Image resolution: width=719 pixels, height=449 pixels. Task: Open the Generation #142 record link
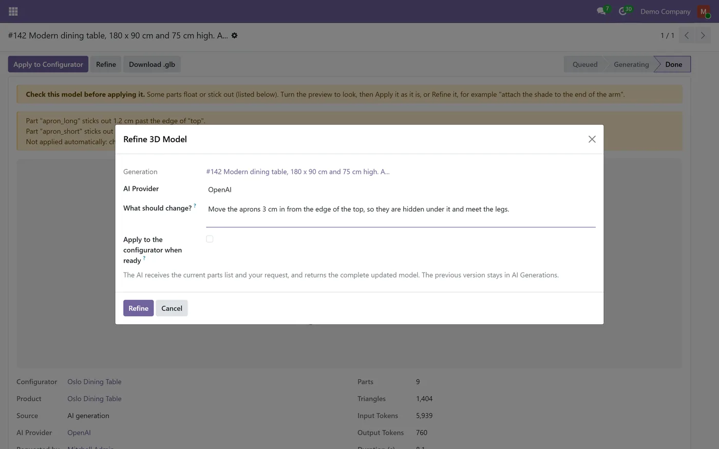[x=298, y=172]
